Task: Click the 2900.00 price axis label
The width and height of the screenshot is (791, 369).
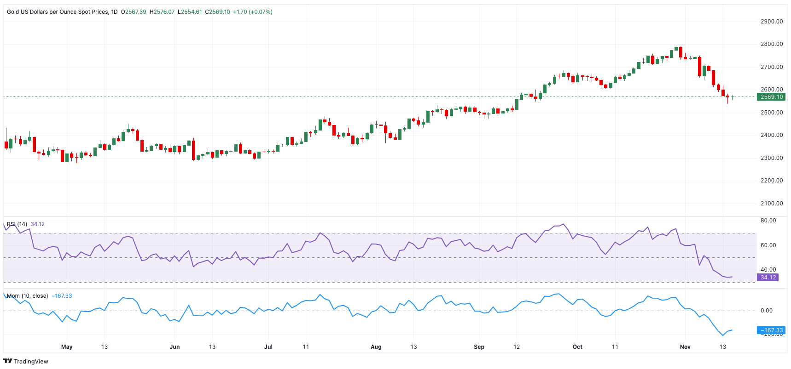Action: click(x=772, y=22)
